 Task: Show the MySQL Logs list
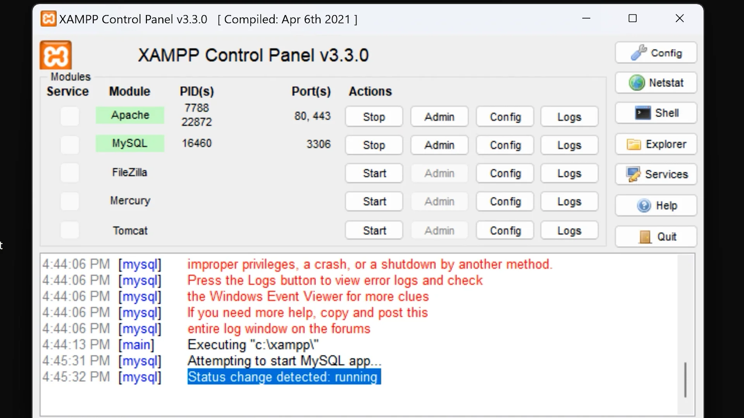569,145
